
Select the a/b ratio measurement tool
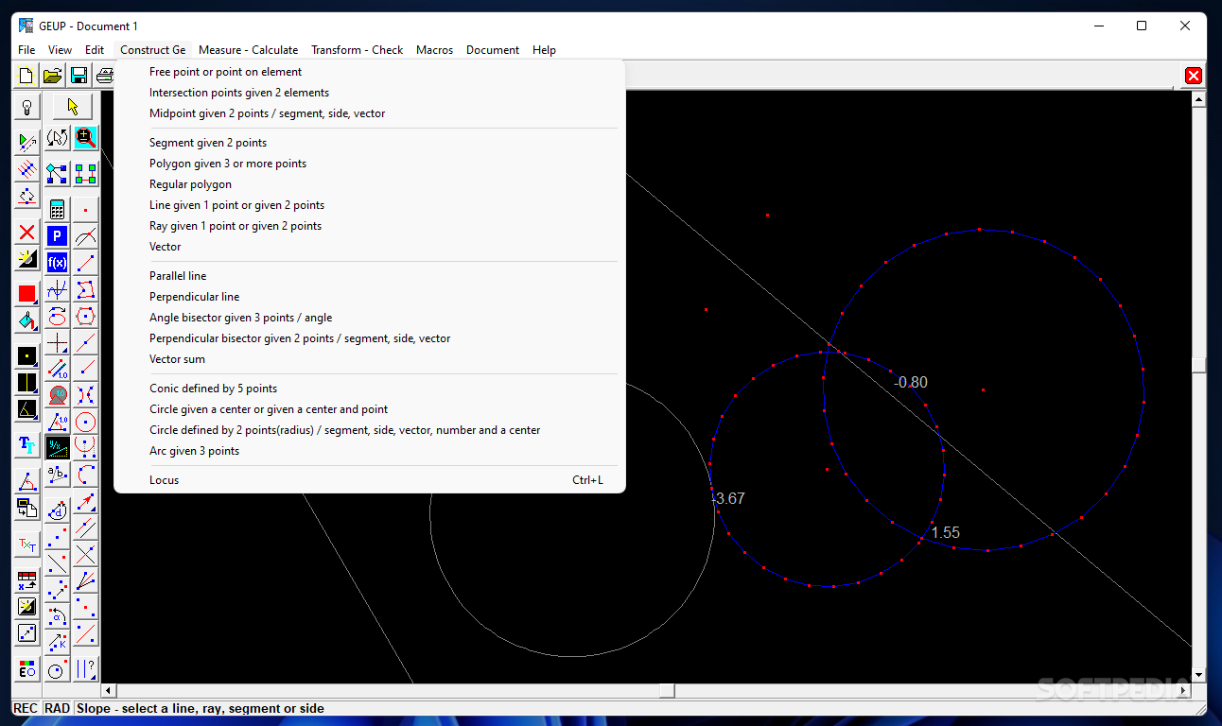pos(57,475)
